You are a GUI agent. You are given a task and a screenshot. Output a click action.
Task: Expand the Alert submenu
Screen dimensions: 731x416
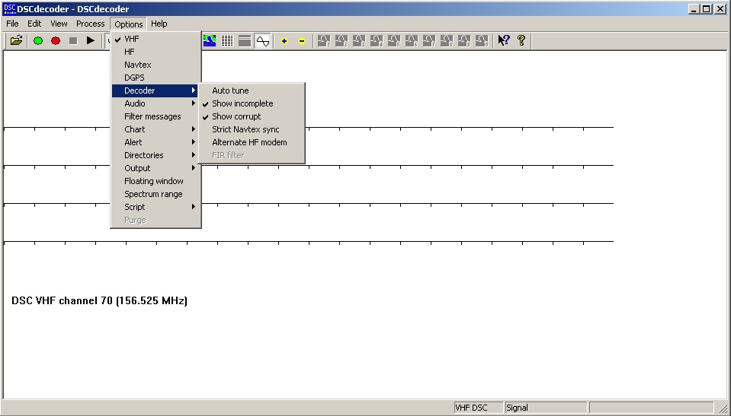tap(155, 142)
